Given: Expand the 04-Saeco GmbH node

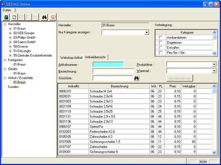Looking at the screenshot, I should pyautogui.click(x=10, y=42).
